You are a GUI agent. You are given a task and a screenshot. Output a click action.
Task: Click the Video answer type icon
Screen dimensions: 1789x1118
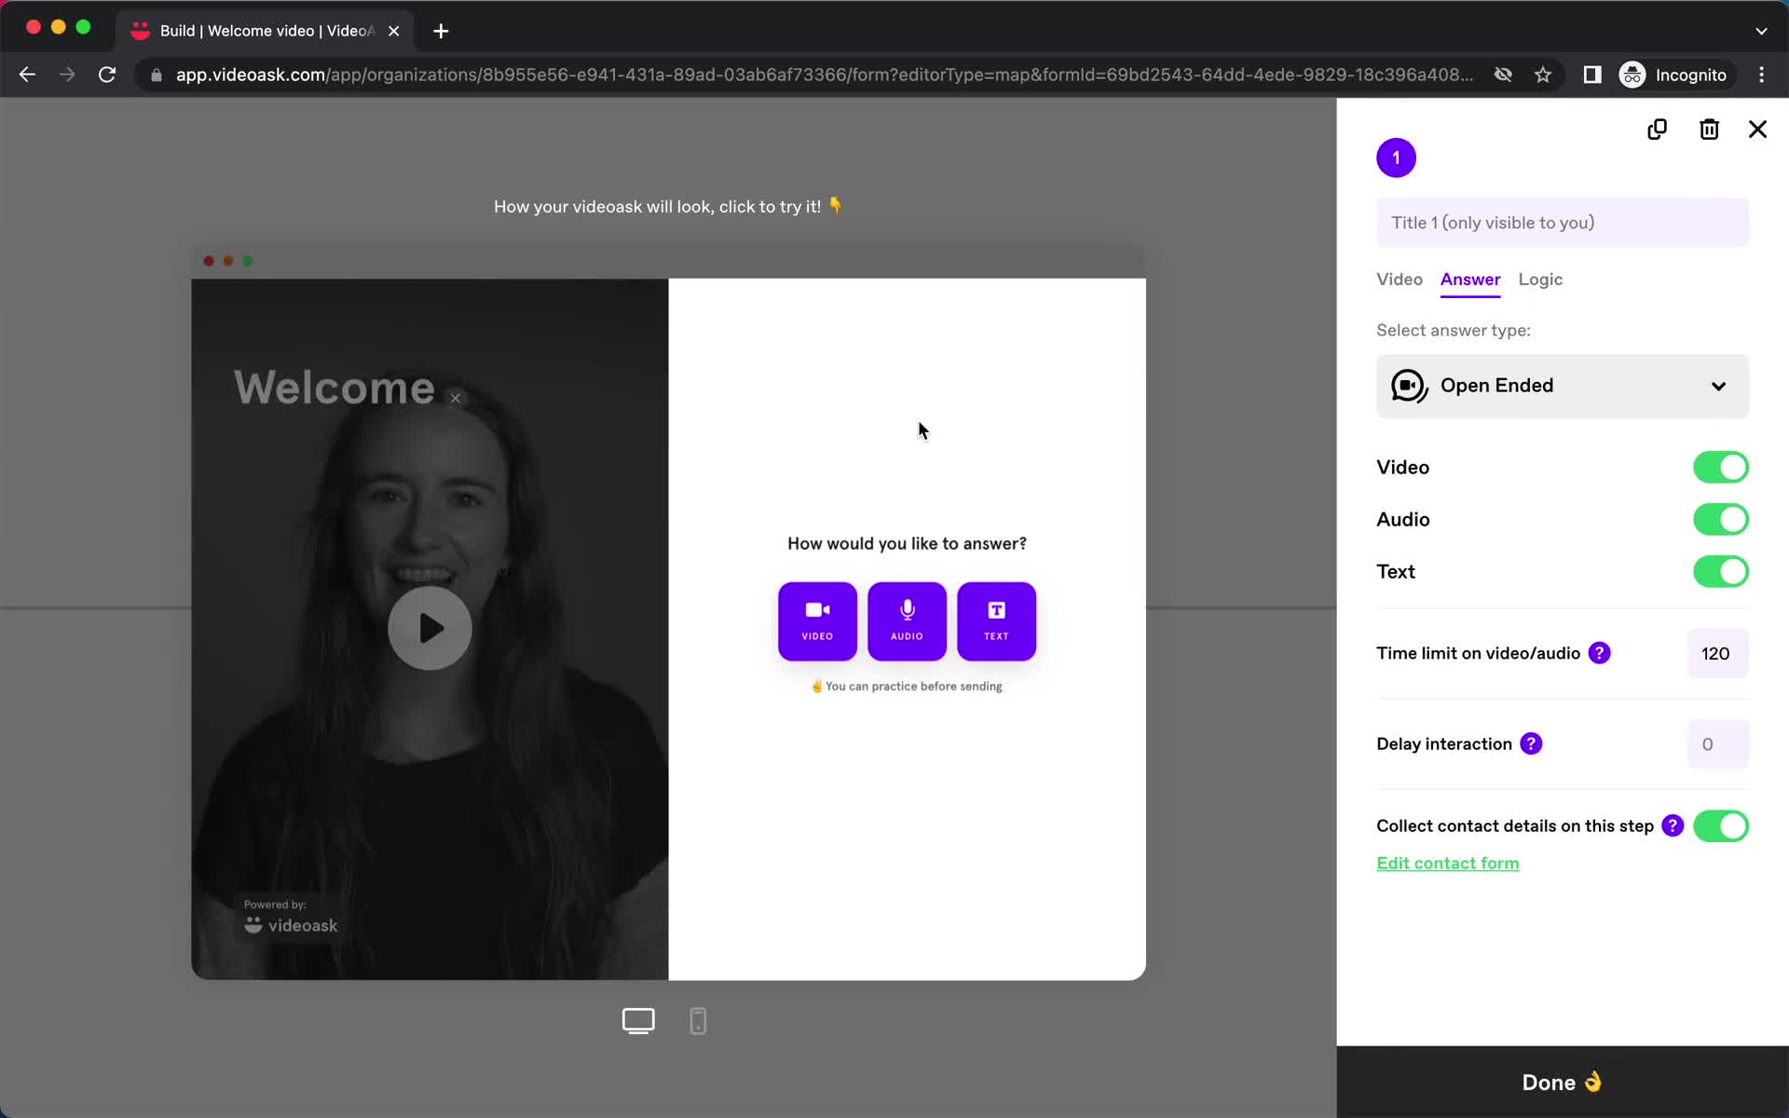tap(818, 620)
